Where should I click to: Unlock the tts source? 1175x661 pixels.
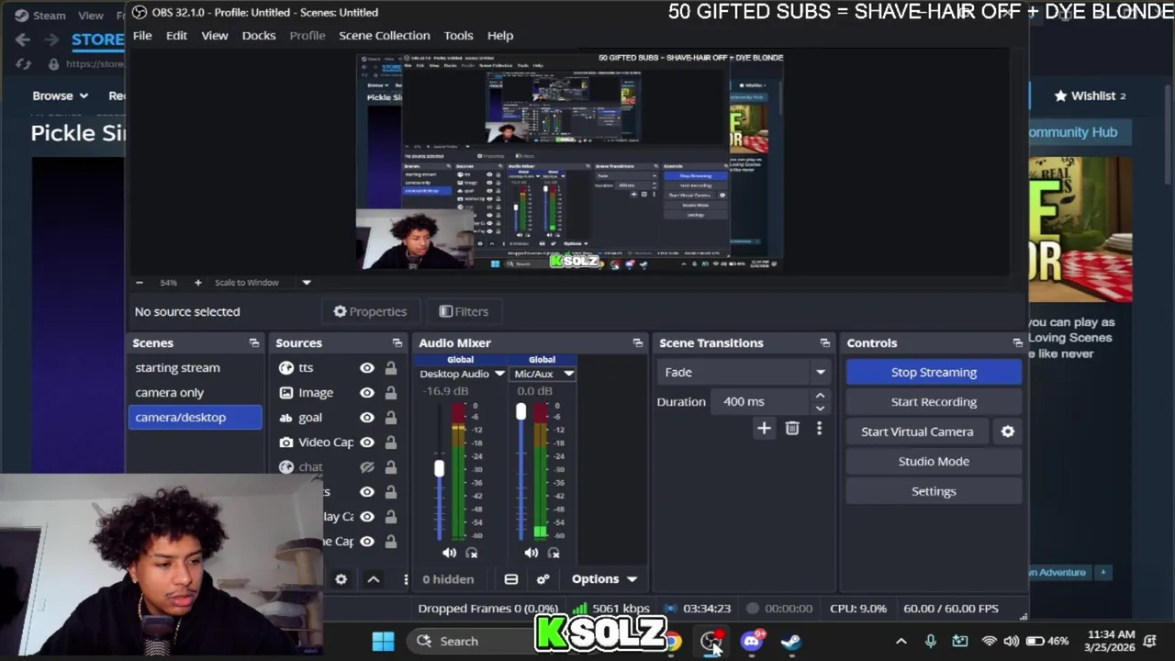point(390,367)
